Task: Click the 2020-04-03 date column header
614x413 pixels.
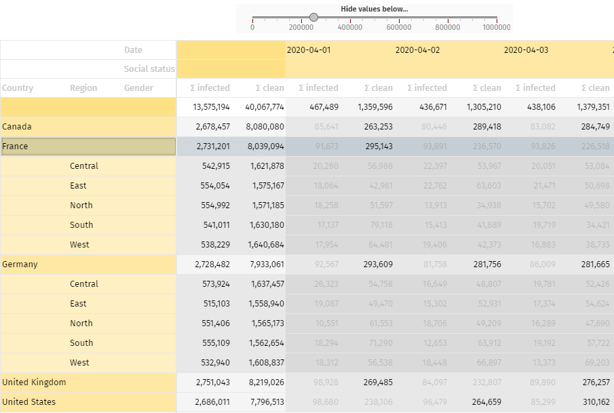Action: (526, 50)
